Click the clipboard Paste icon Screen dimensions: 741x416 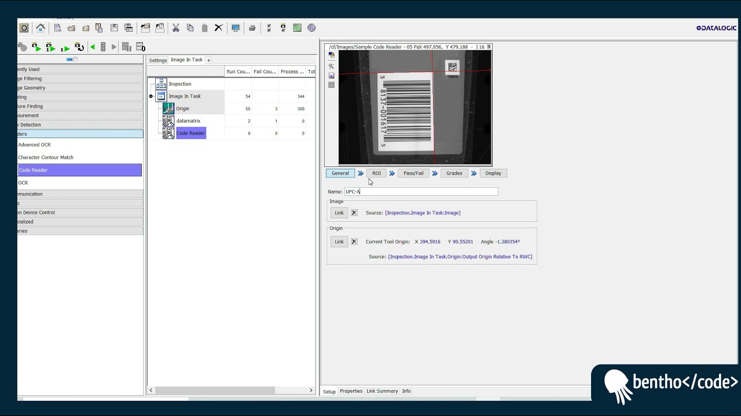click(204, 28)
